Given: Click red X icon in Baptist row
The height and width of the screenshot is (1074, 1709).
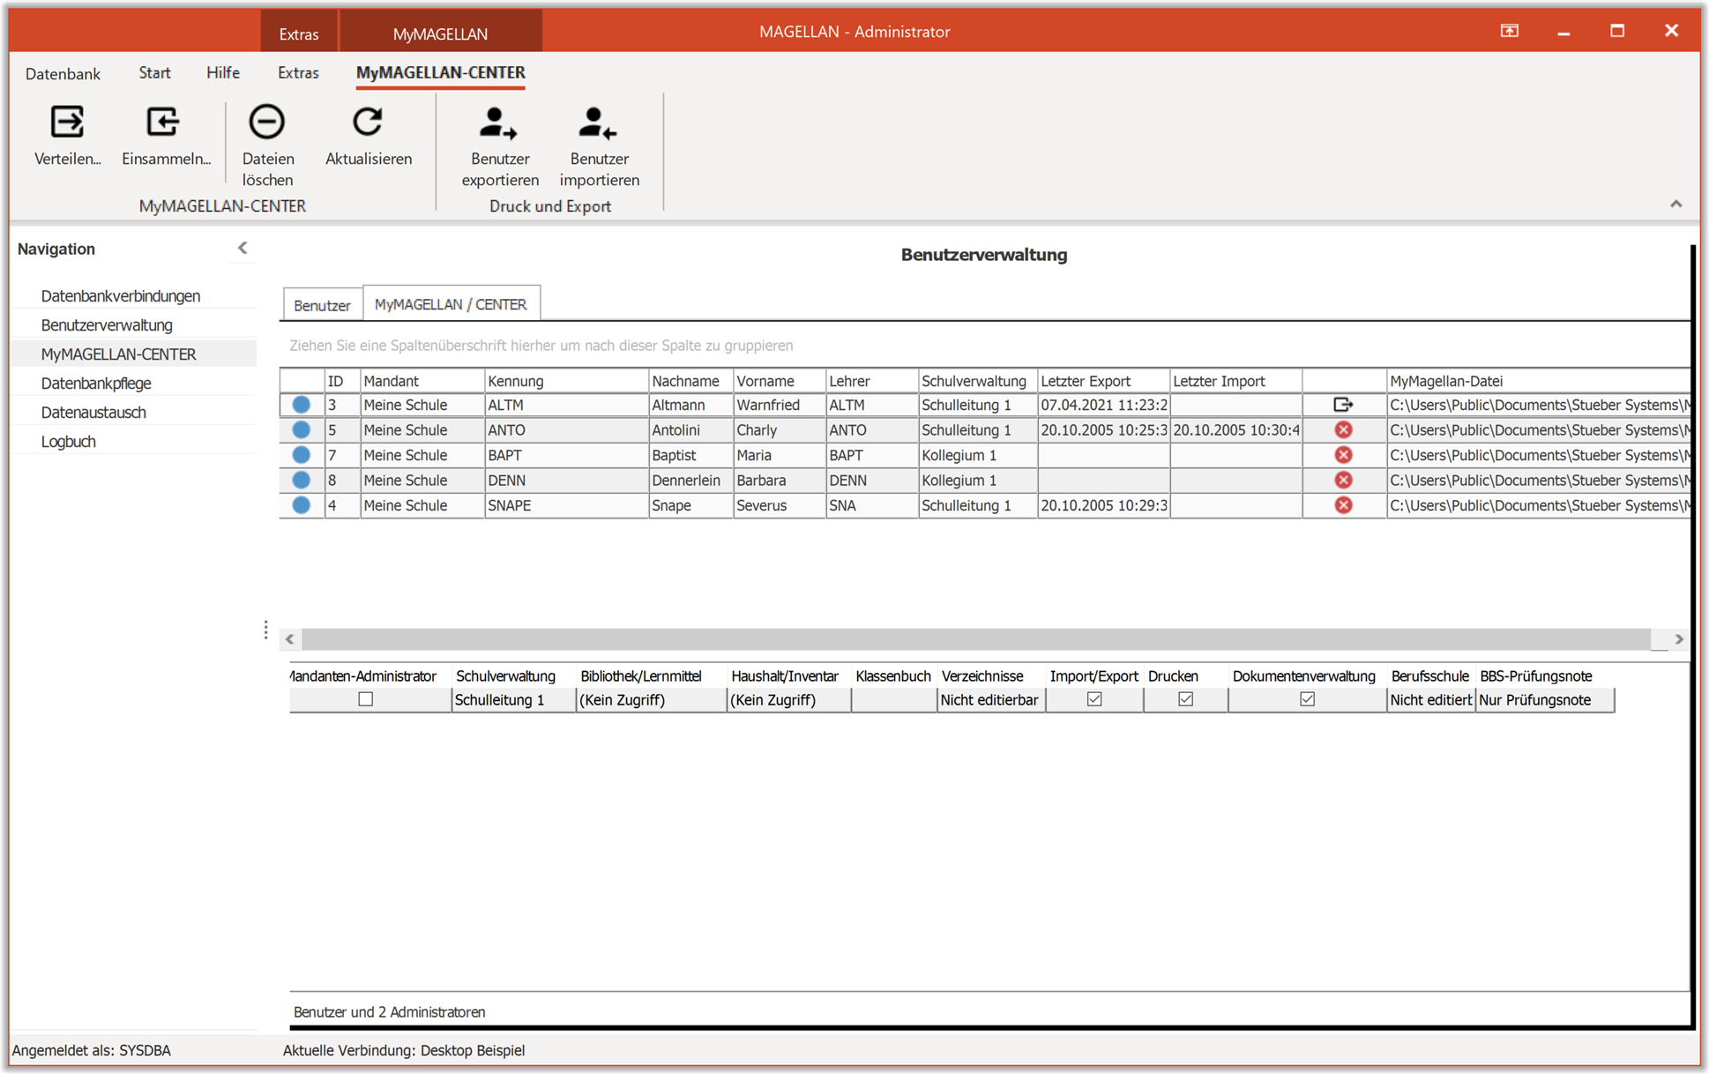Looking at the screenshot, I should pos(1343,455).
